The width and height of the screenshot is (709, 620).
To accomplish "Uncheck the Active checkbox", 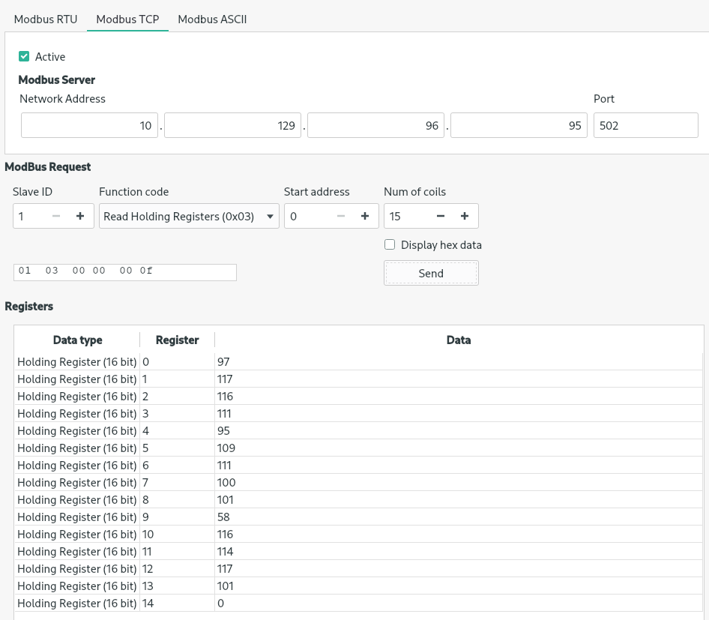I will coord(24,57).
